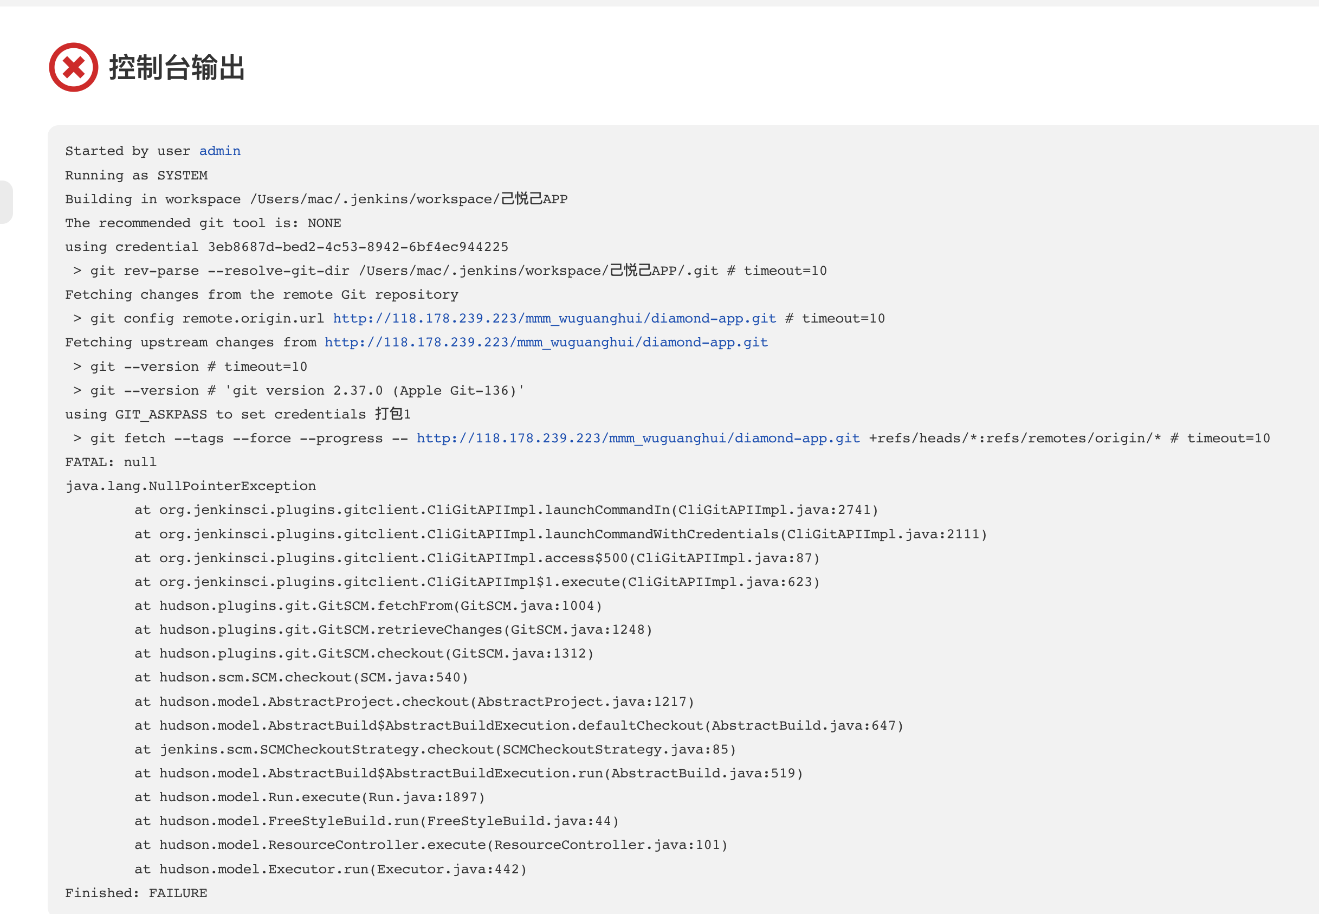Click the 'SCMCheckoutStrategy.checkout' stack trace line
Viewport: 1319px width, 914px height.
(435, 749)
